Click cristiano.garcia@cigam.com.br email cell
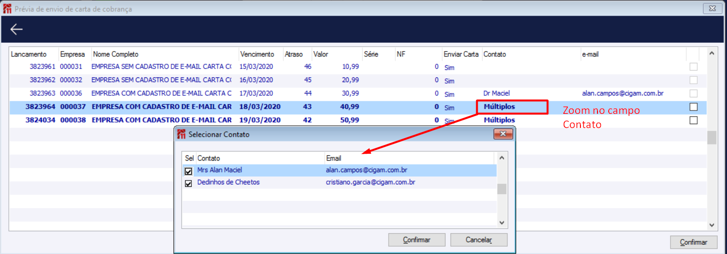Image resolution: width=727 pixels, height=254 pixels. click(371, 182)
